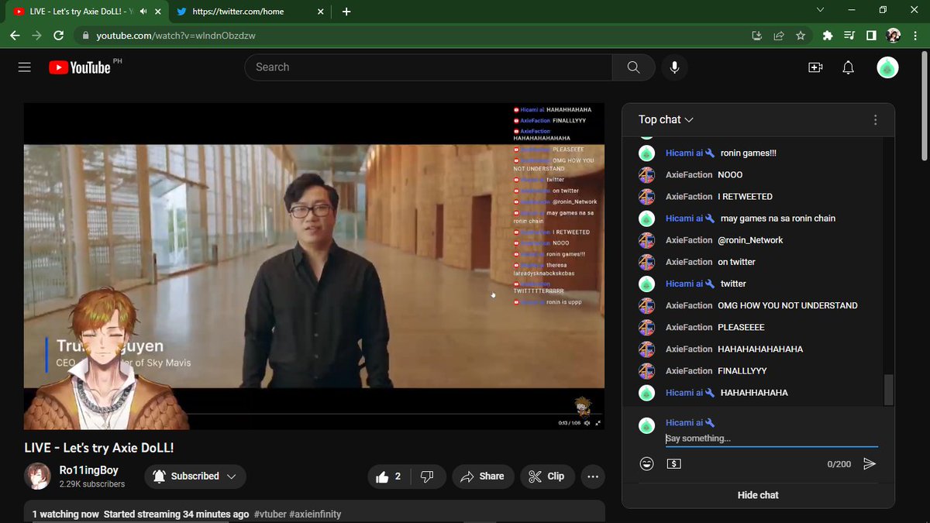Click the Chrome forward arrow
The height and width of the screenshot is (523, 930).
coord(37,36)
